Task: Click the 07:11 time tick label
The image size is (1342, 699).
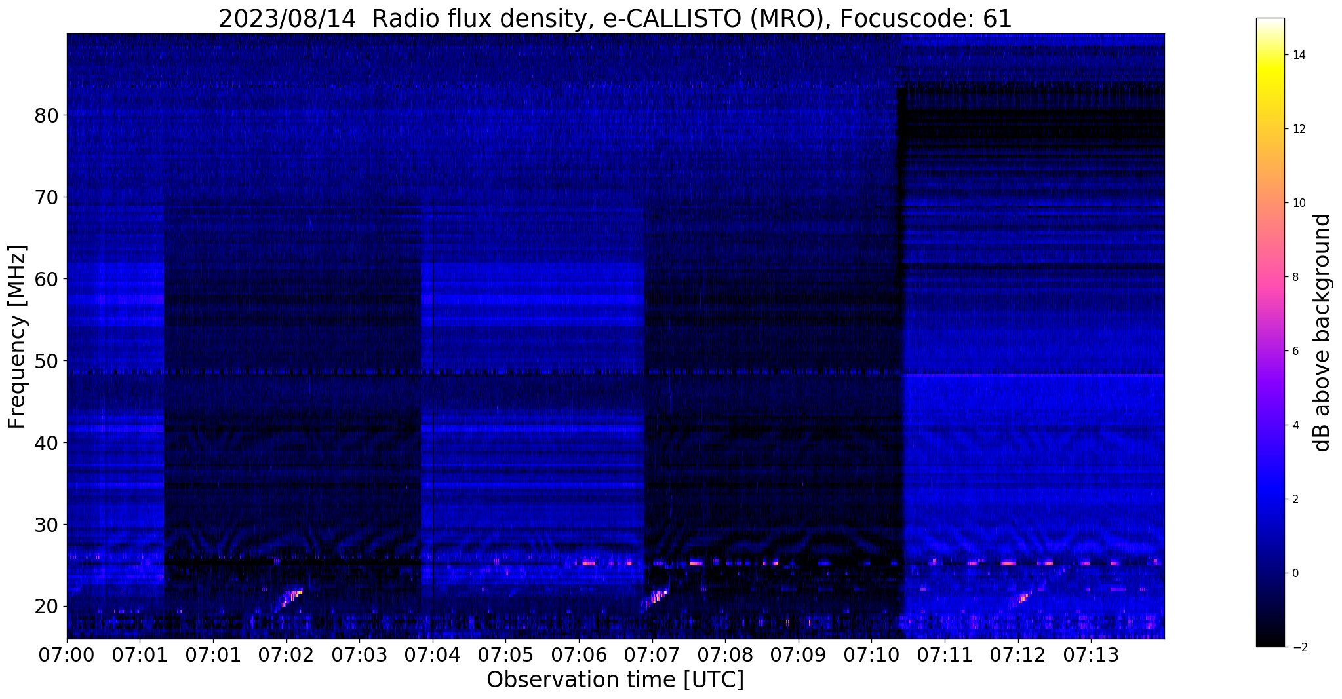Action: (x=944, y=655)
